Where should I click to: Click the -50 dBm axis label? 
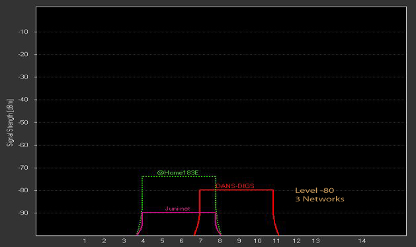[x=23, y=122]
